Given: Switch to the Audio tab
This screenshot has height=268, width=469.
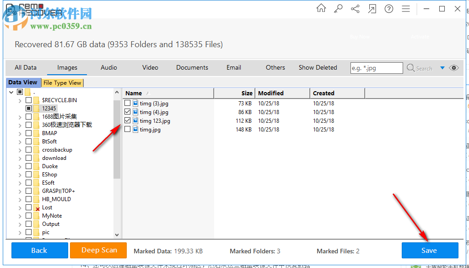Looking at the screenshot, I should tap(109, 68).
